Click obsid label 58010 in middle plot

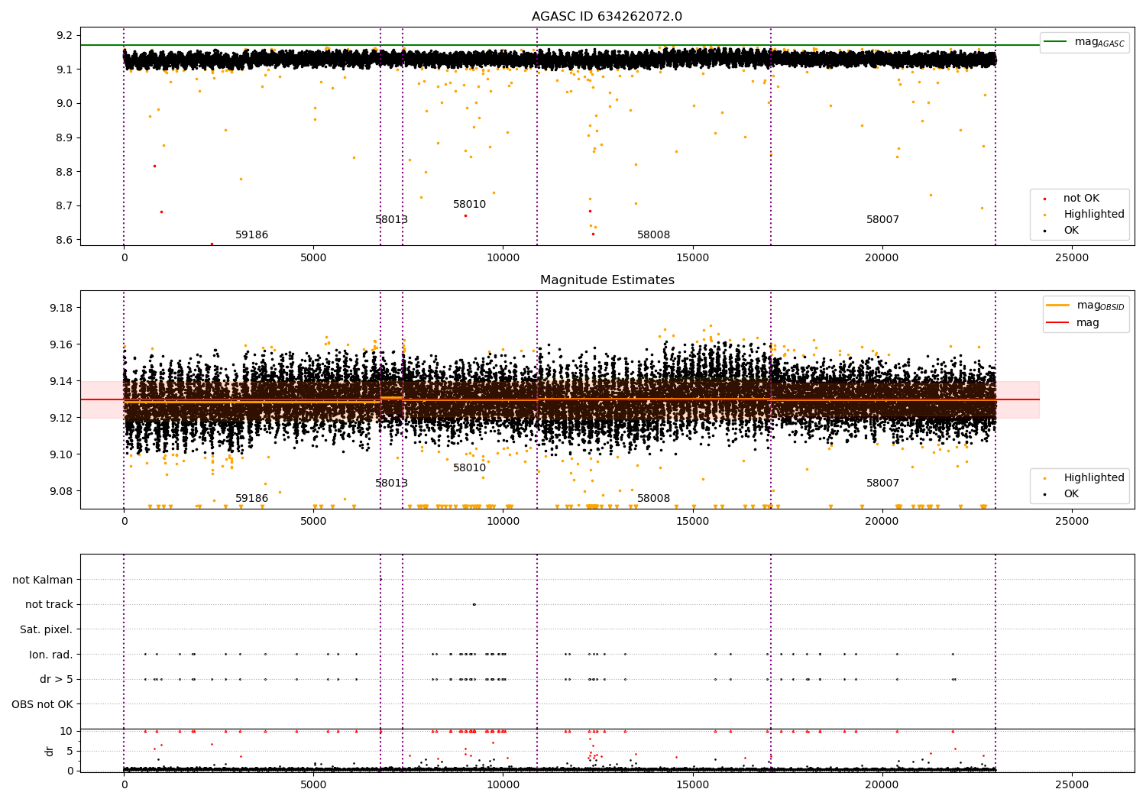pyautogui.click(x=469, y=468)
